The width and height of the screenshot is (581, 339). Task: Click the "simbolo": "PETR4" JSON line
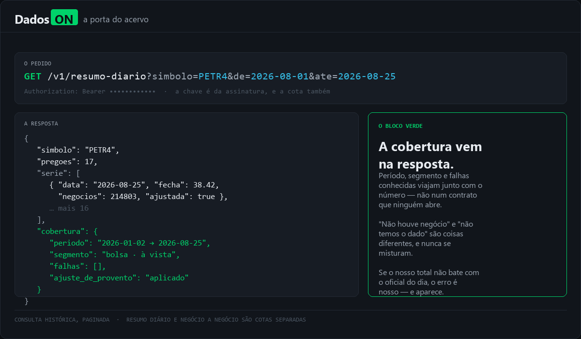click(x=78, y=150)
